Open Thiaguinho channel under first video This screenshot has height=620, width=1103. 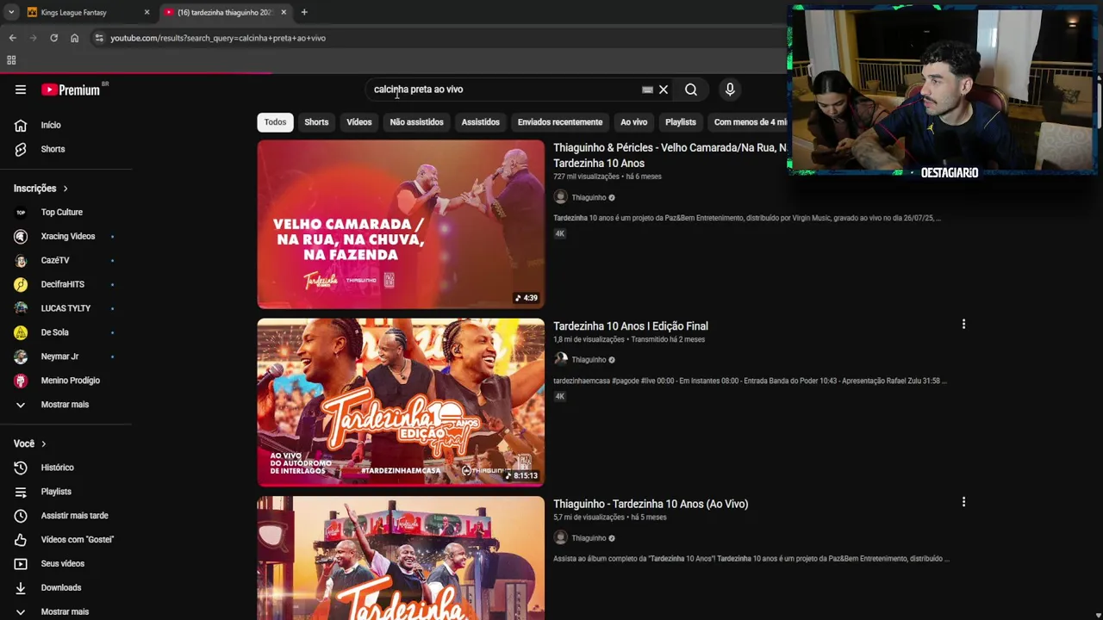tap(589, 197)
